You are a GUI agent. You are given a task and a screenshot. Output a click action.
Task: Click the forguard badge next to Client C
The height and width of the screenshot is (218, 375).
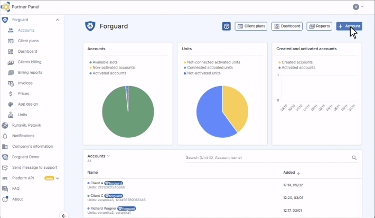tap(114, 196)
